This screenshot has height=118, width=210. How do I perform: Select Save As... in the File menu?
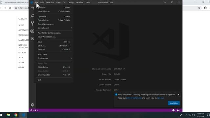[x=53, y=46]
